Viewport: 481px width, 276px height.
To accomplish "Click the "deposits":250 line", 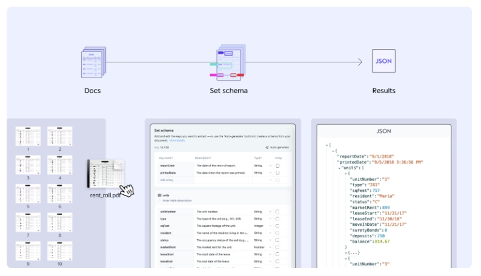I will tap(367, 236).
